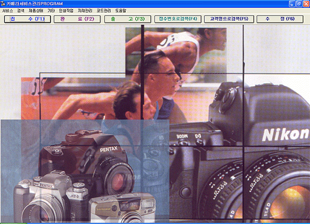
Task: Open the 기타 menu
Action: 51,11
